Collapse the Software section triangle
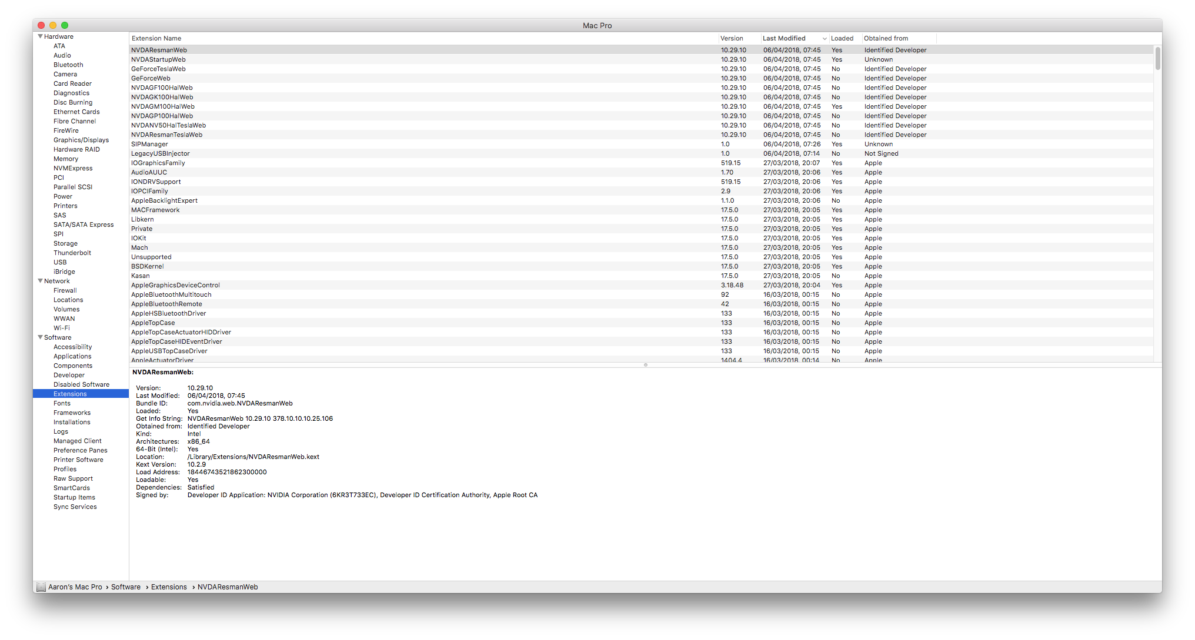 tap(40, 337)
